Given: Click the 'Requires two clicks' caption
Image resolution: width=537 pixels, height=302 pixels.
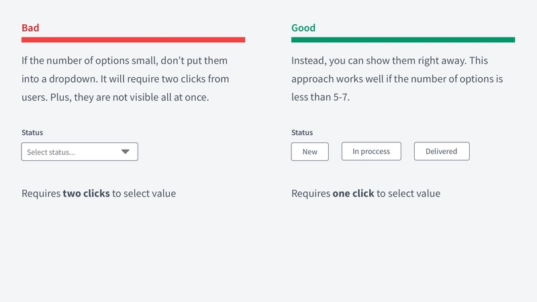Looking at the screenshot, I should [x=99, y=193].
